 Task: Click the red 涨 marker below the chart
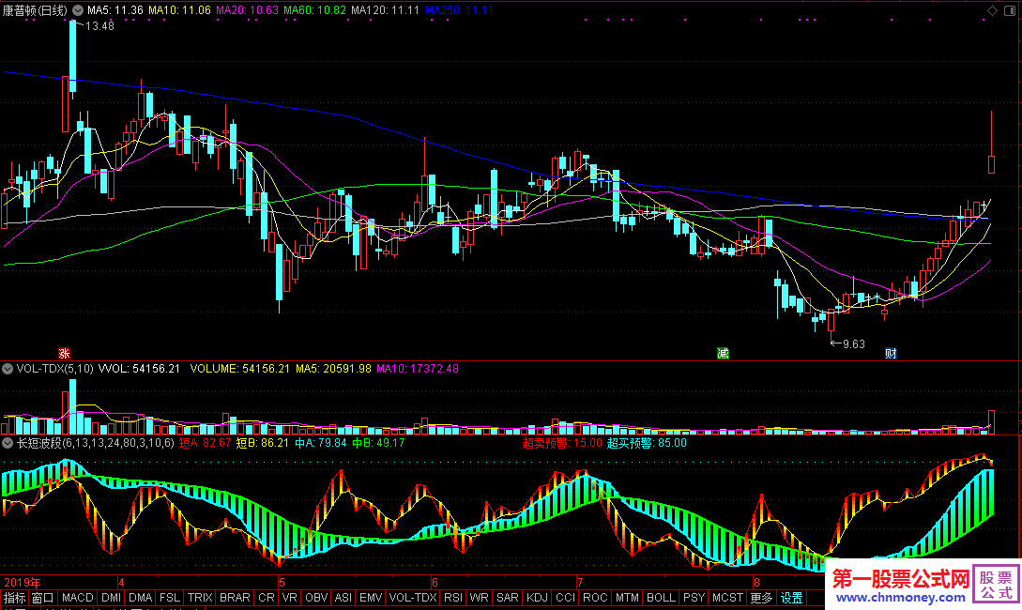[64, 353]
